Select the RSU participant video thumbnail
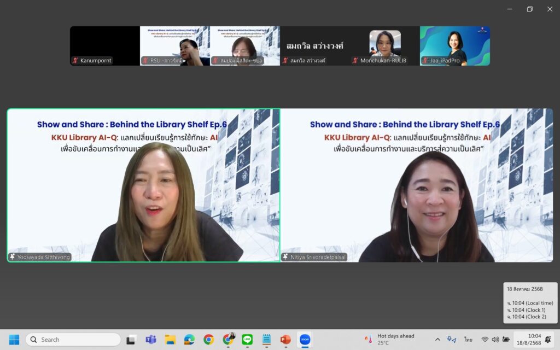This screenshot has width=560, height=350. [x=175, y=46]
